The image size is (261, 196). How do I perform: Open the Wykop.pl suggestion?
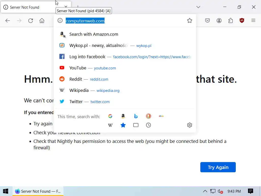[x=124, y=45]
